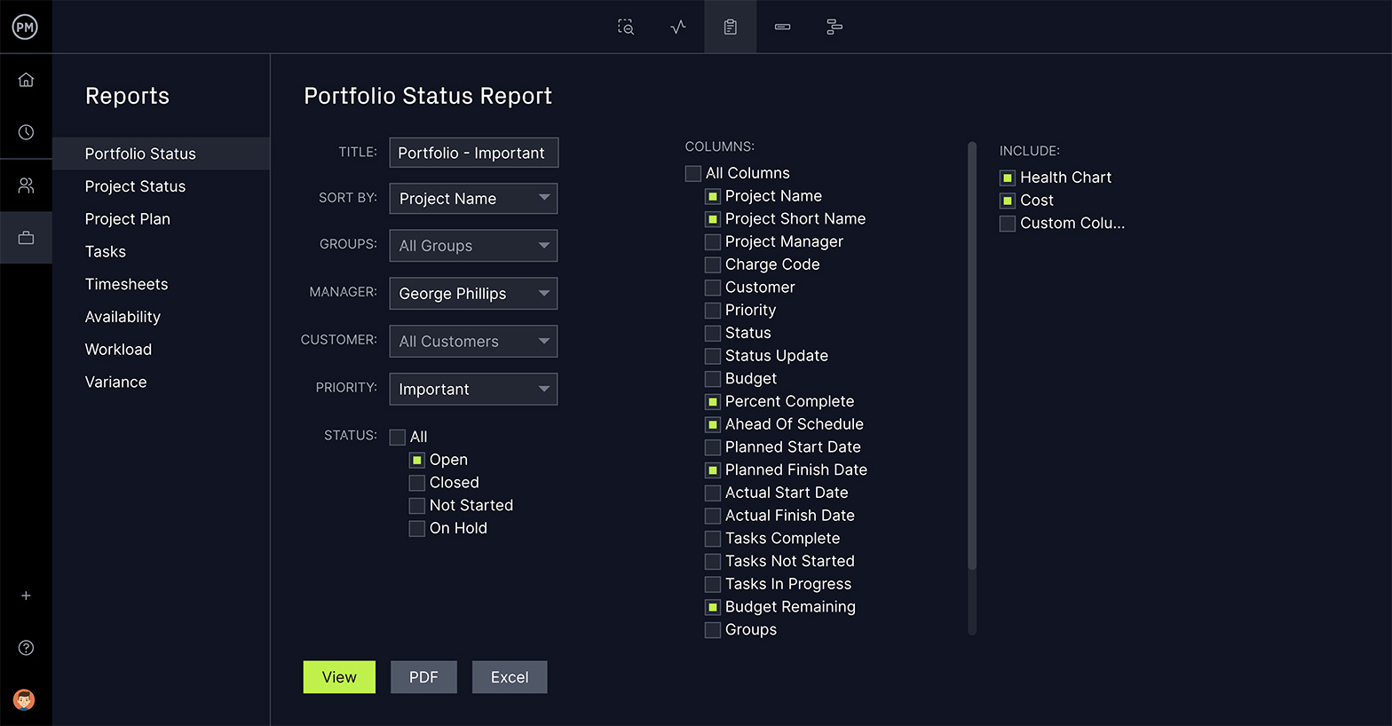The height and width of the screenshot is (726, 1392).
Task: Expand the Sort By dropdown
Action: point(473,199)
